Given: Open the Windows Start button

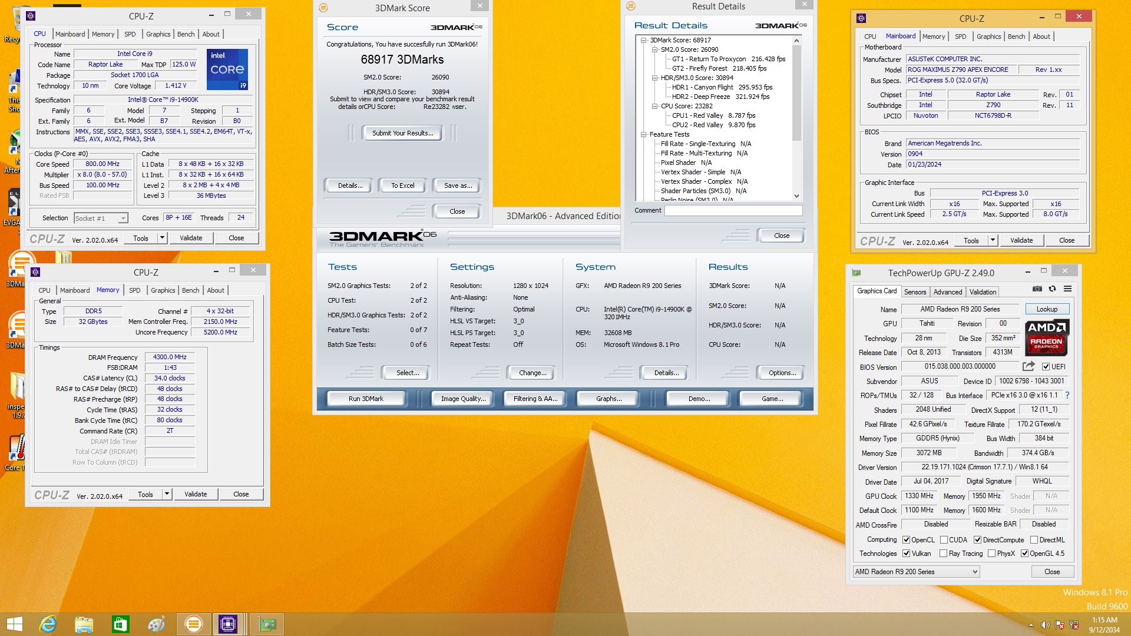Looking at the screenshot, I should pos(14,624).
